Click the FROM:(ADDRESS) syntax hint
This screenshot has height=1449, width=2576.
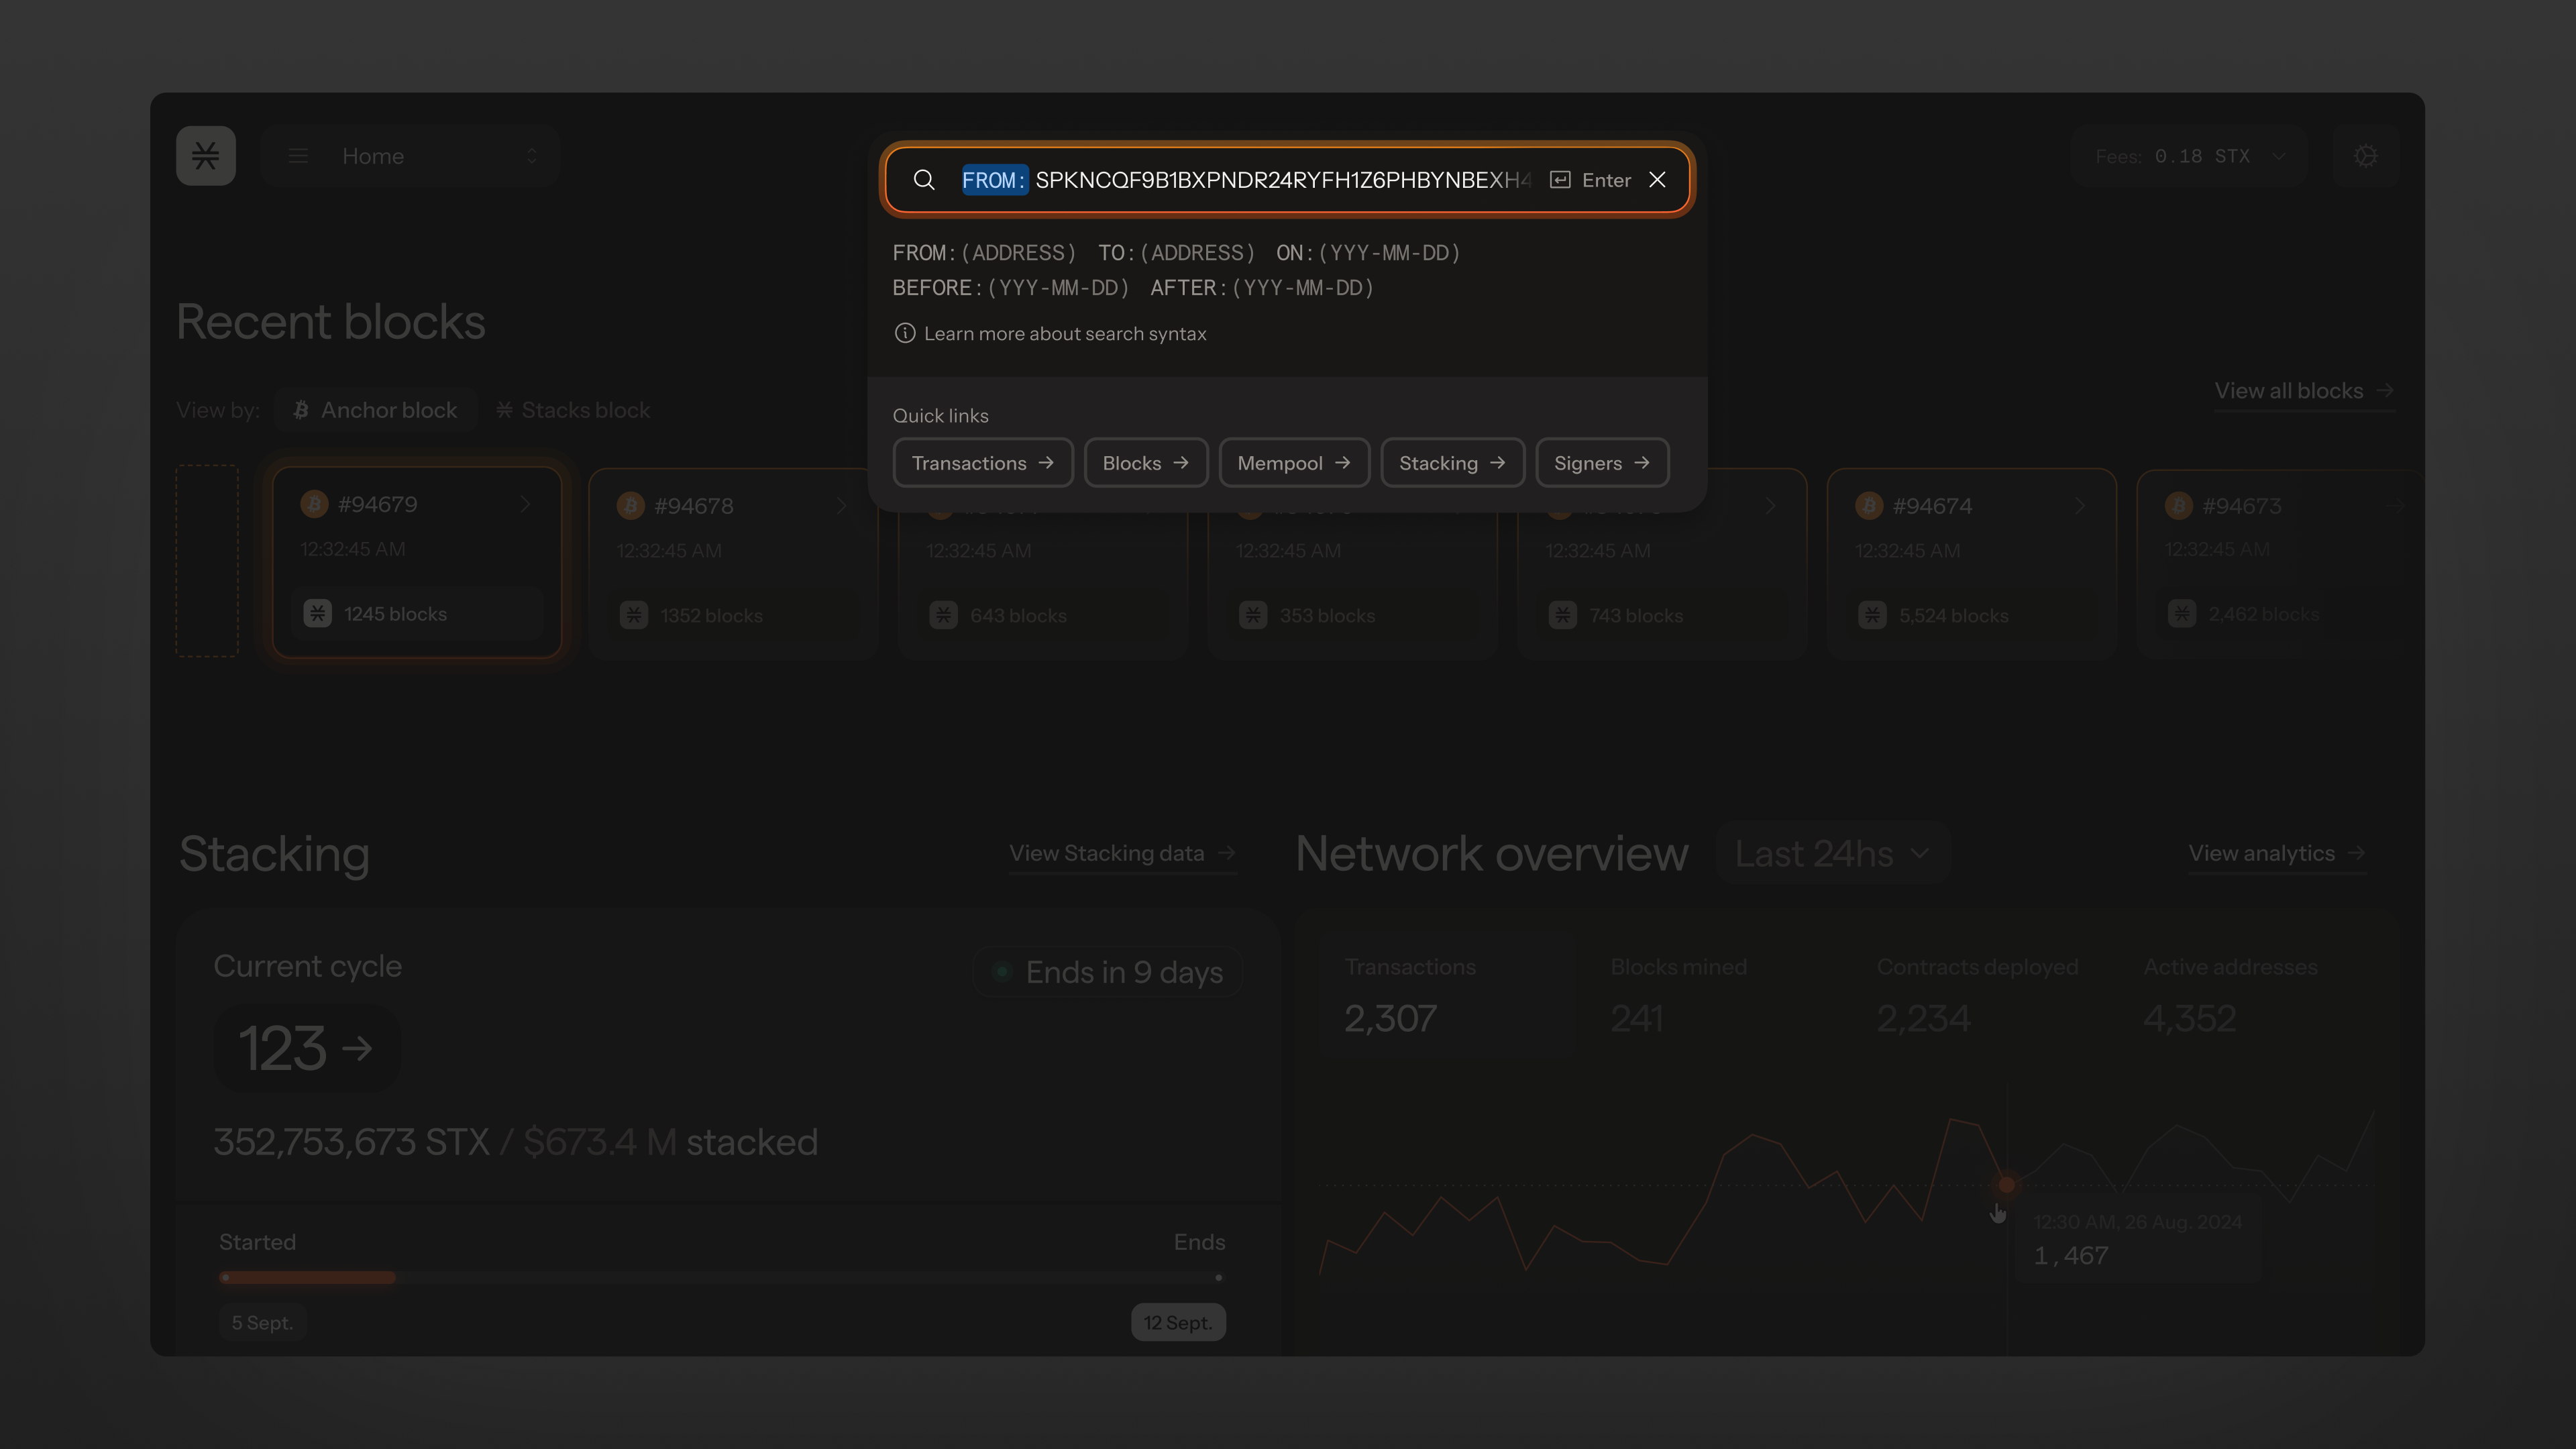click(x=984, y=253)
